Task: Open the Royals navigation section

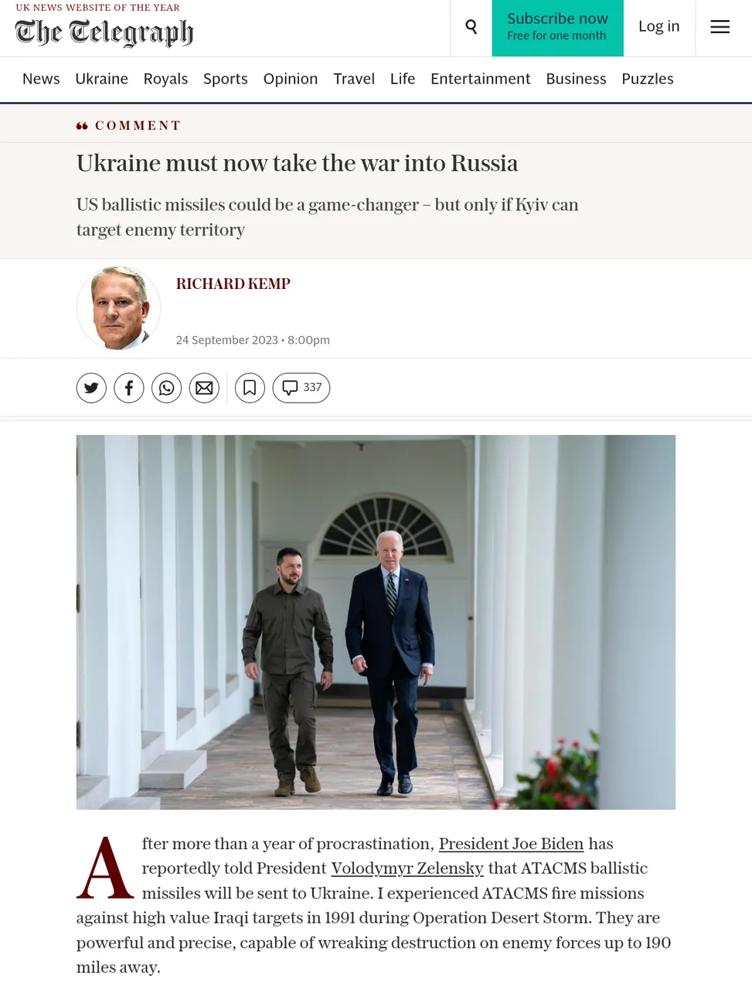Action: pos(165,79)
